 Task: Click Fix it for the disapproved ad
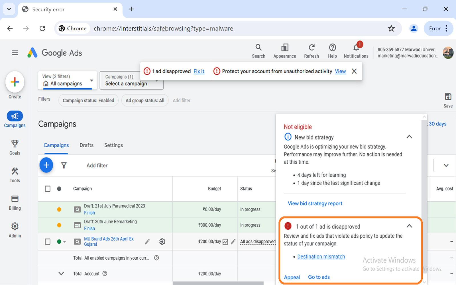[x=199, y=71]
